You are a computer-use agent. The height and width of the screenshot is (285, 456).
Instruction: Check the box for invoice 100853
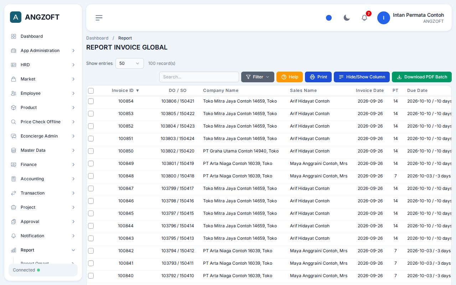click(91, 114)
